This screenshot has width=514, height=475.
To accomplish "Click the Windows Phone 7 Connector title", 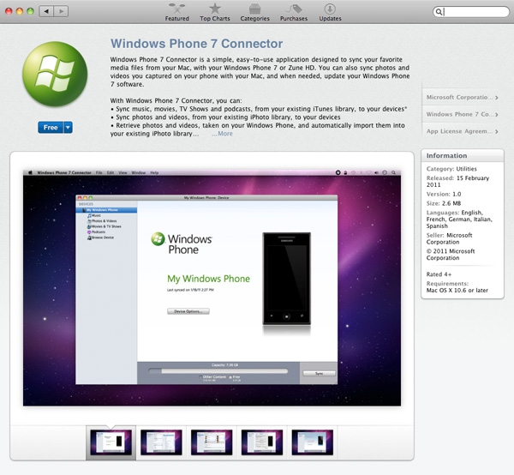I will pyautogui.click(x=196, y=44).
